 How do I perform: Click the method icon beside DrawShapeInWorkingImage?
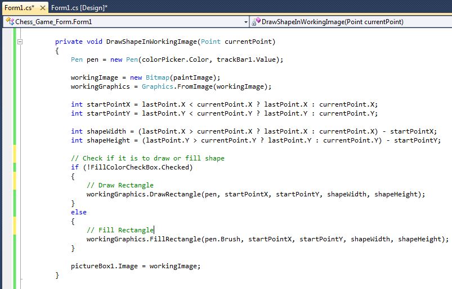coord(256,21)
